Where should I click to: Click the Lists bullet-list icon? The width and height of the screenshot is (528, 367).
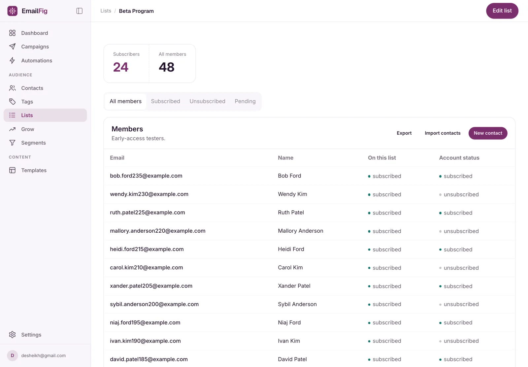click(12, 115)
